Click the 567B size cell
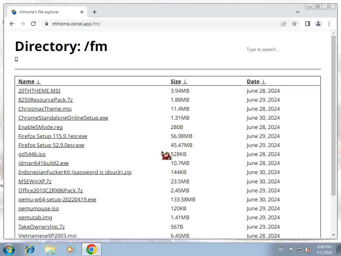Viewport: 341px width, 256px height. coord(177,227)
